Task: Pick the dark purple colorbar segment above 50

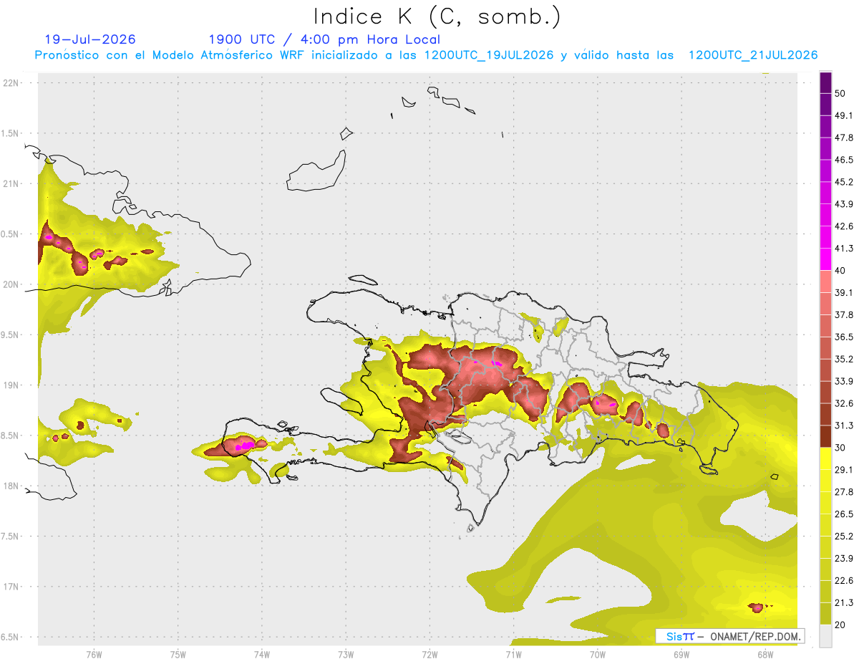Action: pyautogui.click(x=825, y=82)
